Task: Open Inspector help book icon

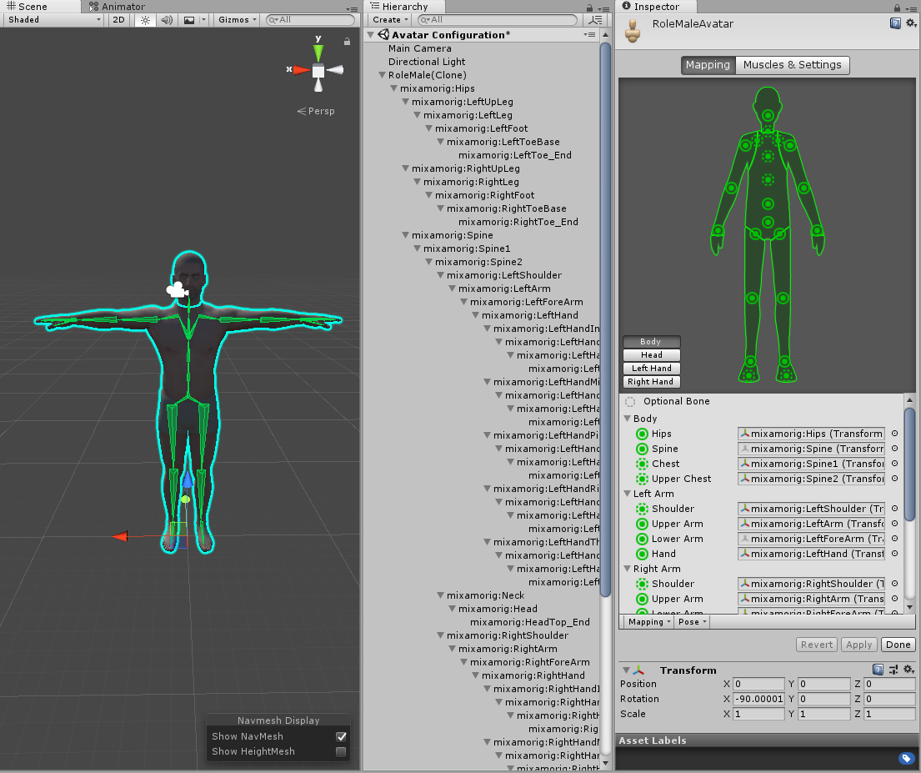Action: [x=895, y=23]
